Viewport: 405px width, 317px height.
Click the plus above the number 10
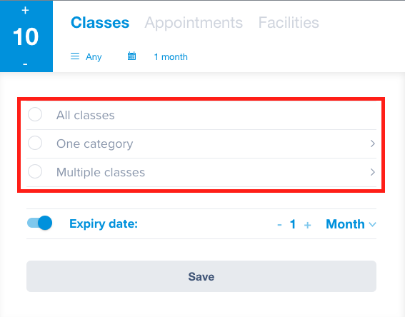click(25, 11)
